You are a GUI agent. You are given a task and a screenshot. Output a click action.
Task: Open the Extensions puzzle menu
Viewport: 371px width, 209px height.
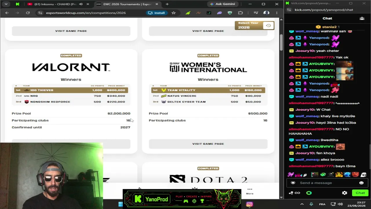tap(240, 13)
